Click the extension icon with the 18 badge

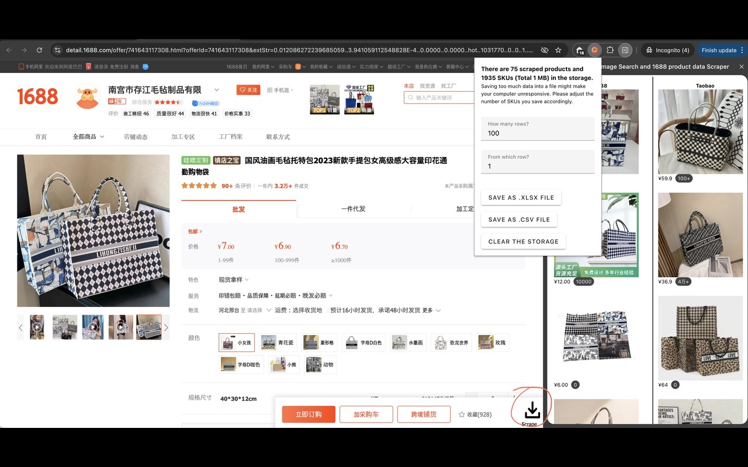[x=580, y=50]
